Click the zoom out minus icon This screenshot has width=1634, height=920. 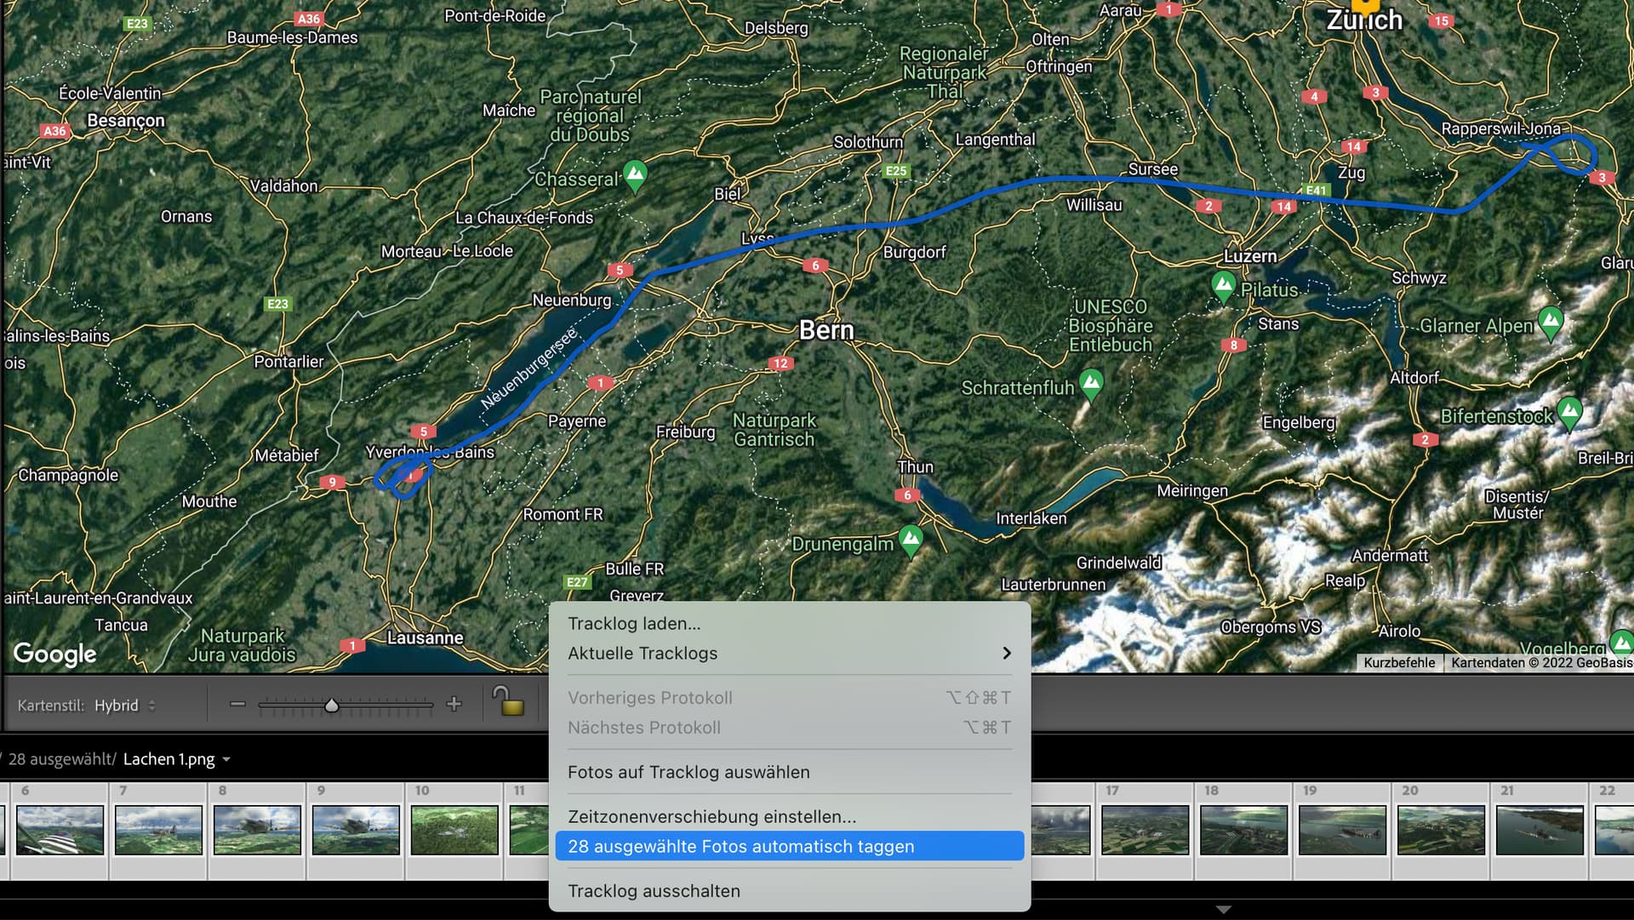pos(237,705)
